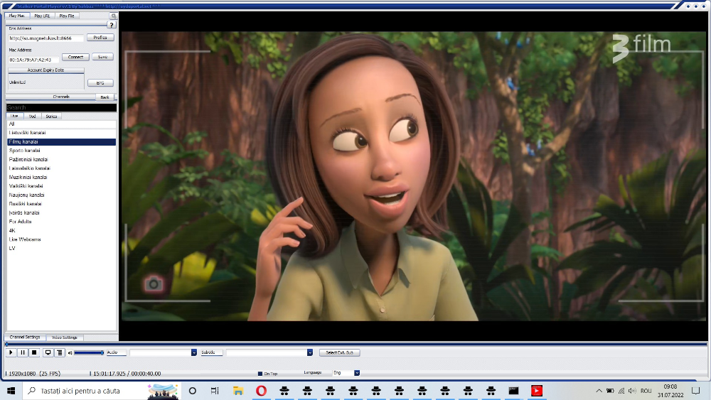Click the Save button
This screenshot has height=400, width=711.
point(102,57)
